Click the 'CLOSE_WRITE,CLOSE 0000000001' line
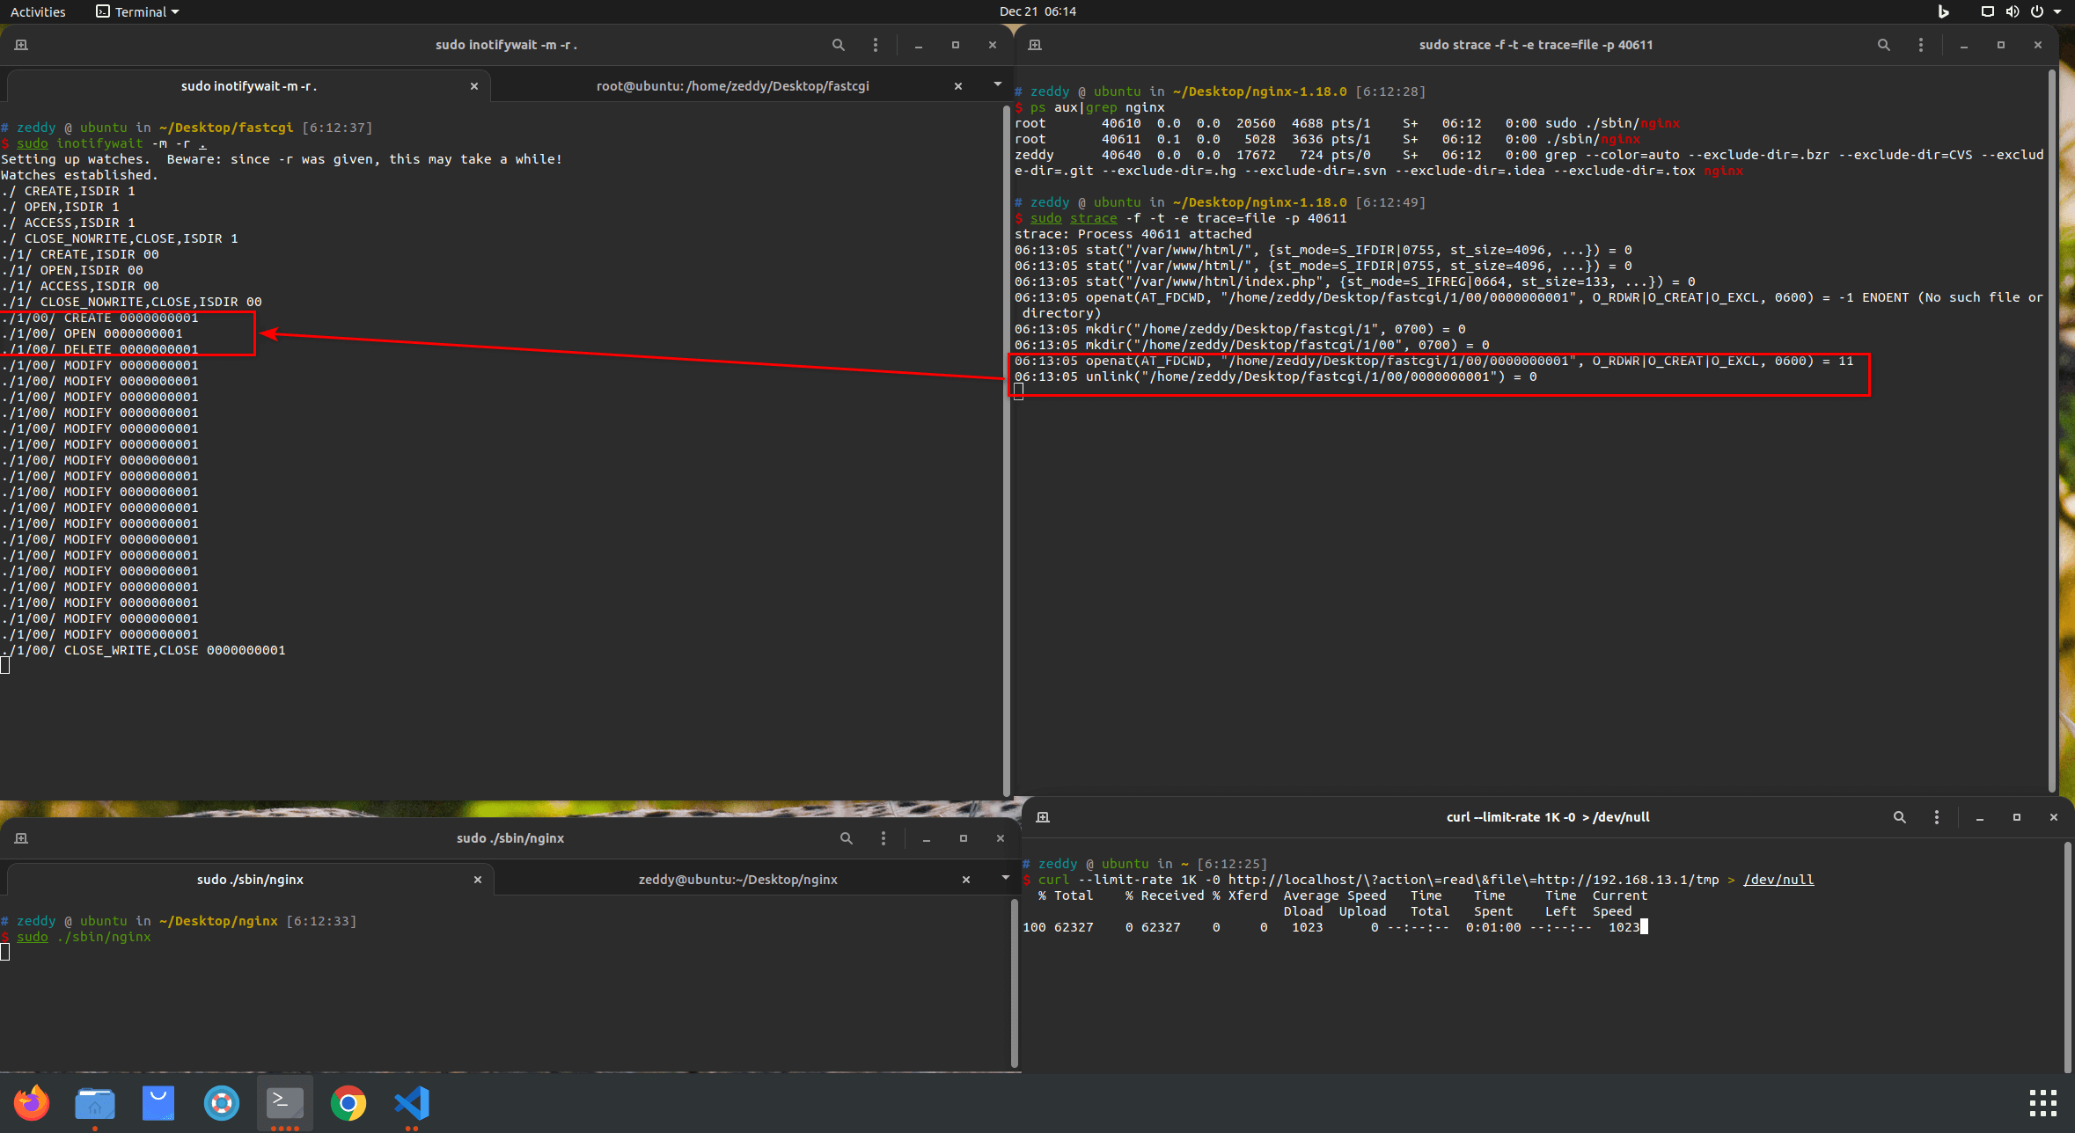Viewport: 2075px width, 1133px height. pyautogui.click(x=143, y=651)
